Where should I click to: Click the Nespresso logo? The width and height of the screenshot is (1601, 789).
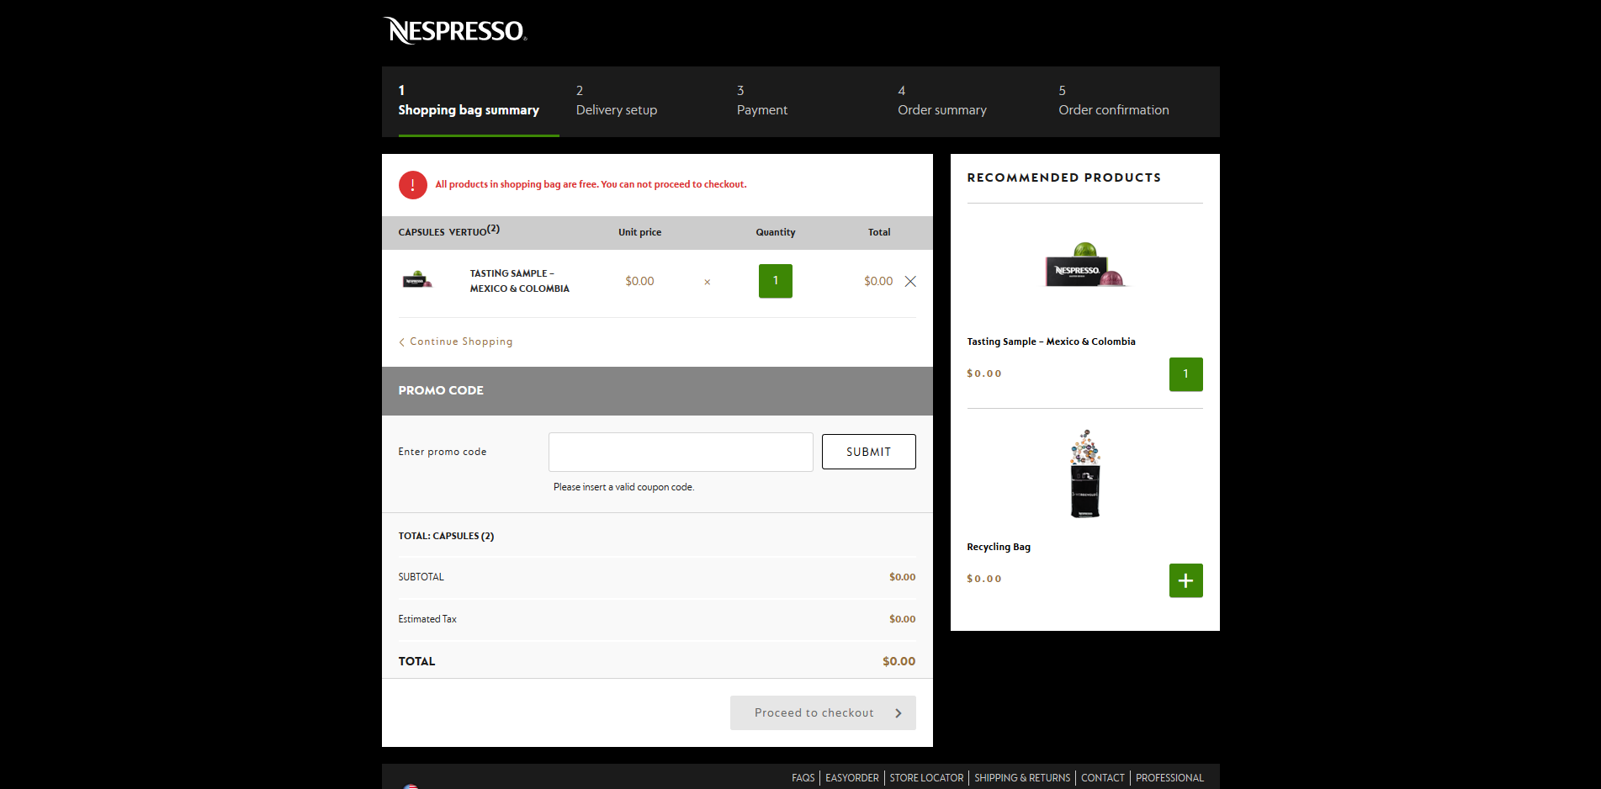pyautogui.click(x=454, y=30)
